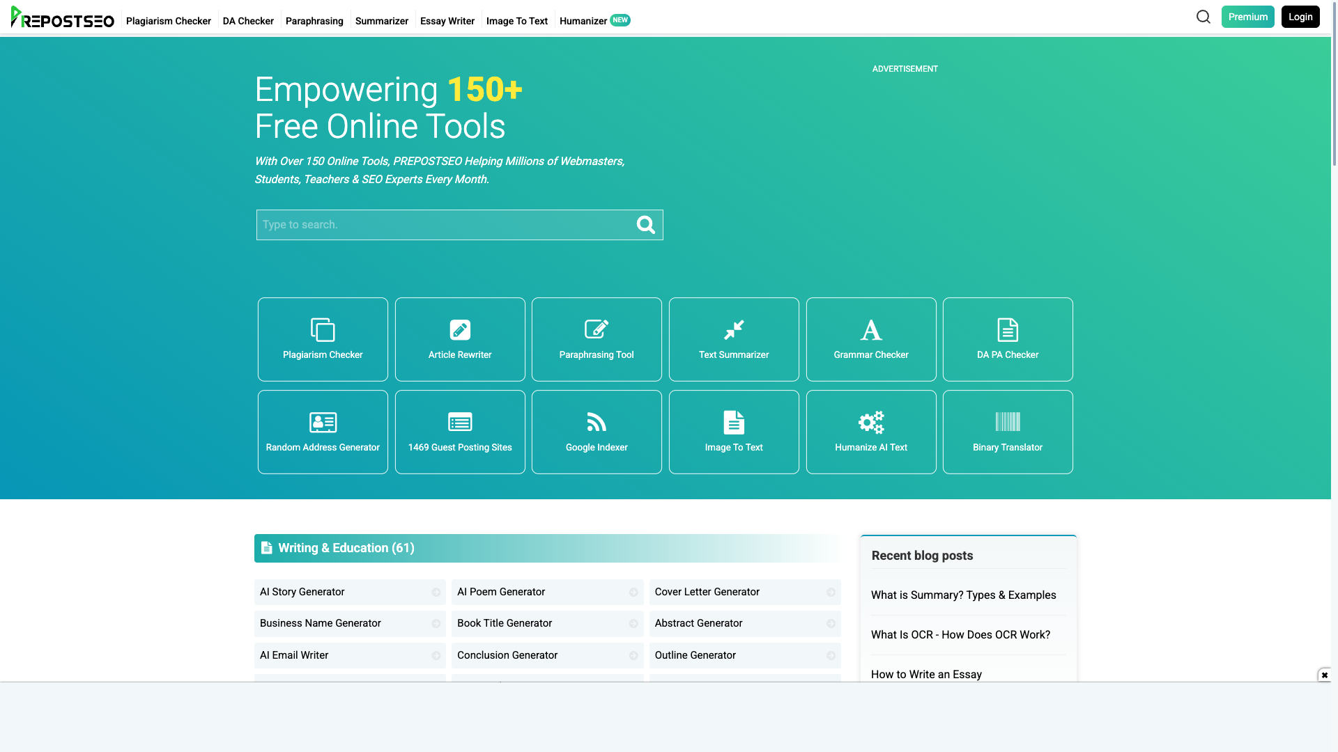Screen dimensions: 1338x752
Task: Open the DA PA Checker document icon
Action: [1008, 330]
